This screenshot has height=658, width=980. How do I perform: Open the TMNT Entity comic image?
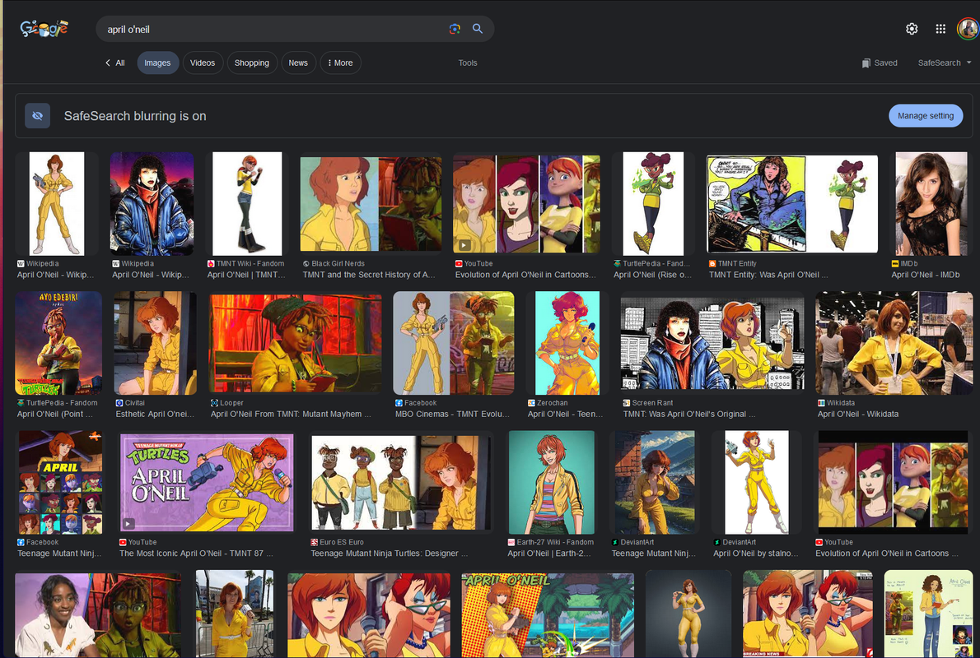click(792, 203)
